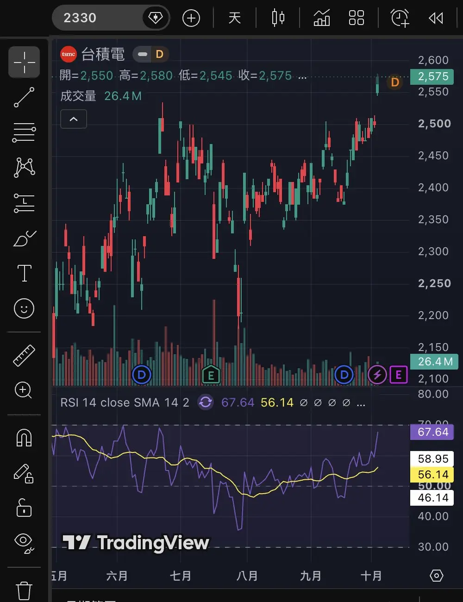Image resolution: width=463 pixels, height=602 pixels.
Task: Select the trend line tool
Action: [24, 97]
